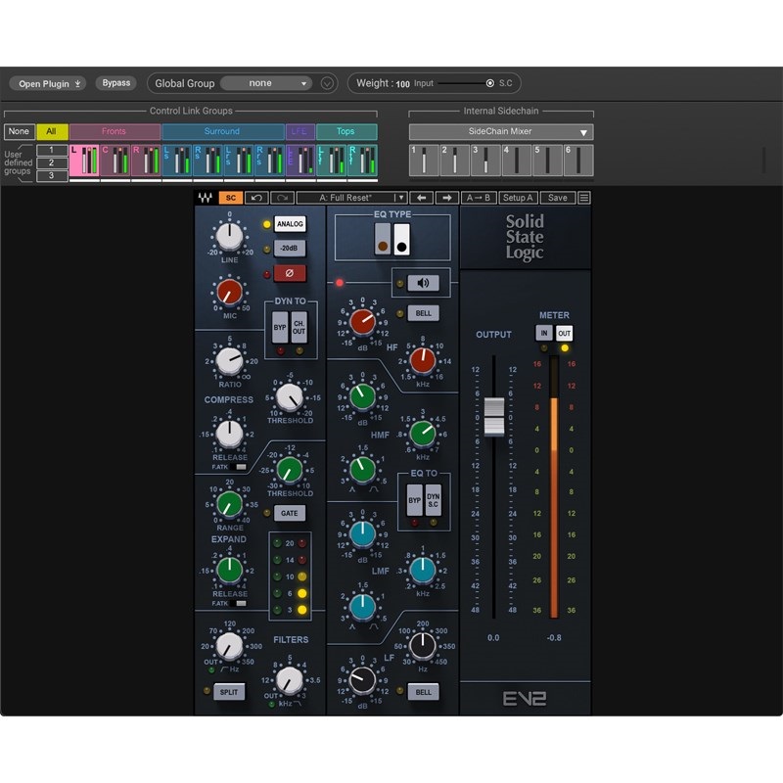Select user defined group 1
Screen dimensions: 783x783
52,150
